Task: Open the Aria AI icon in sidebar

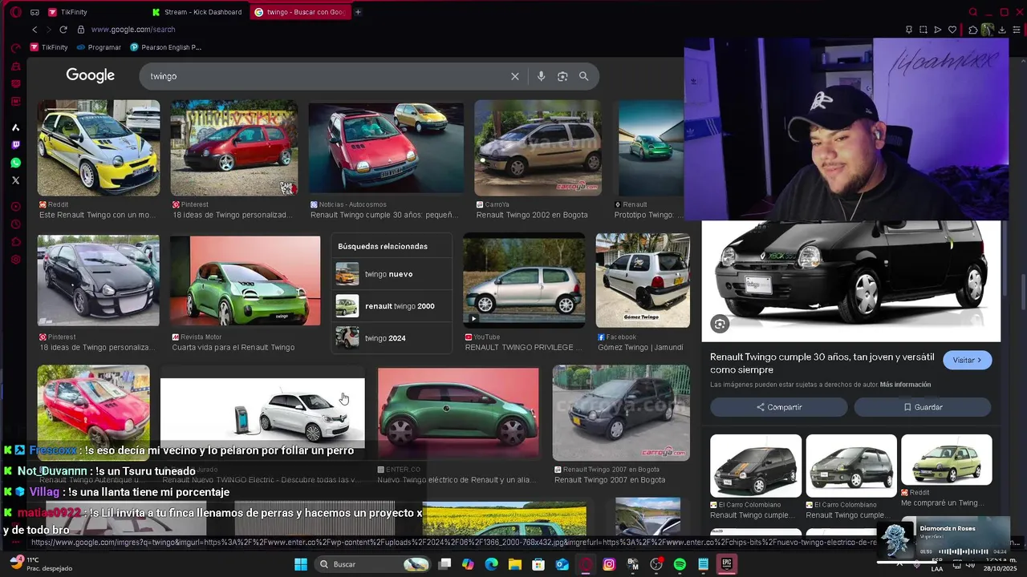Action: tap(15, 127)
